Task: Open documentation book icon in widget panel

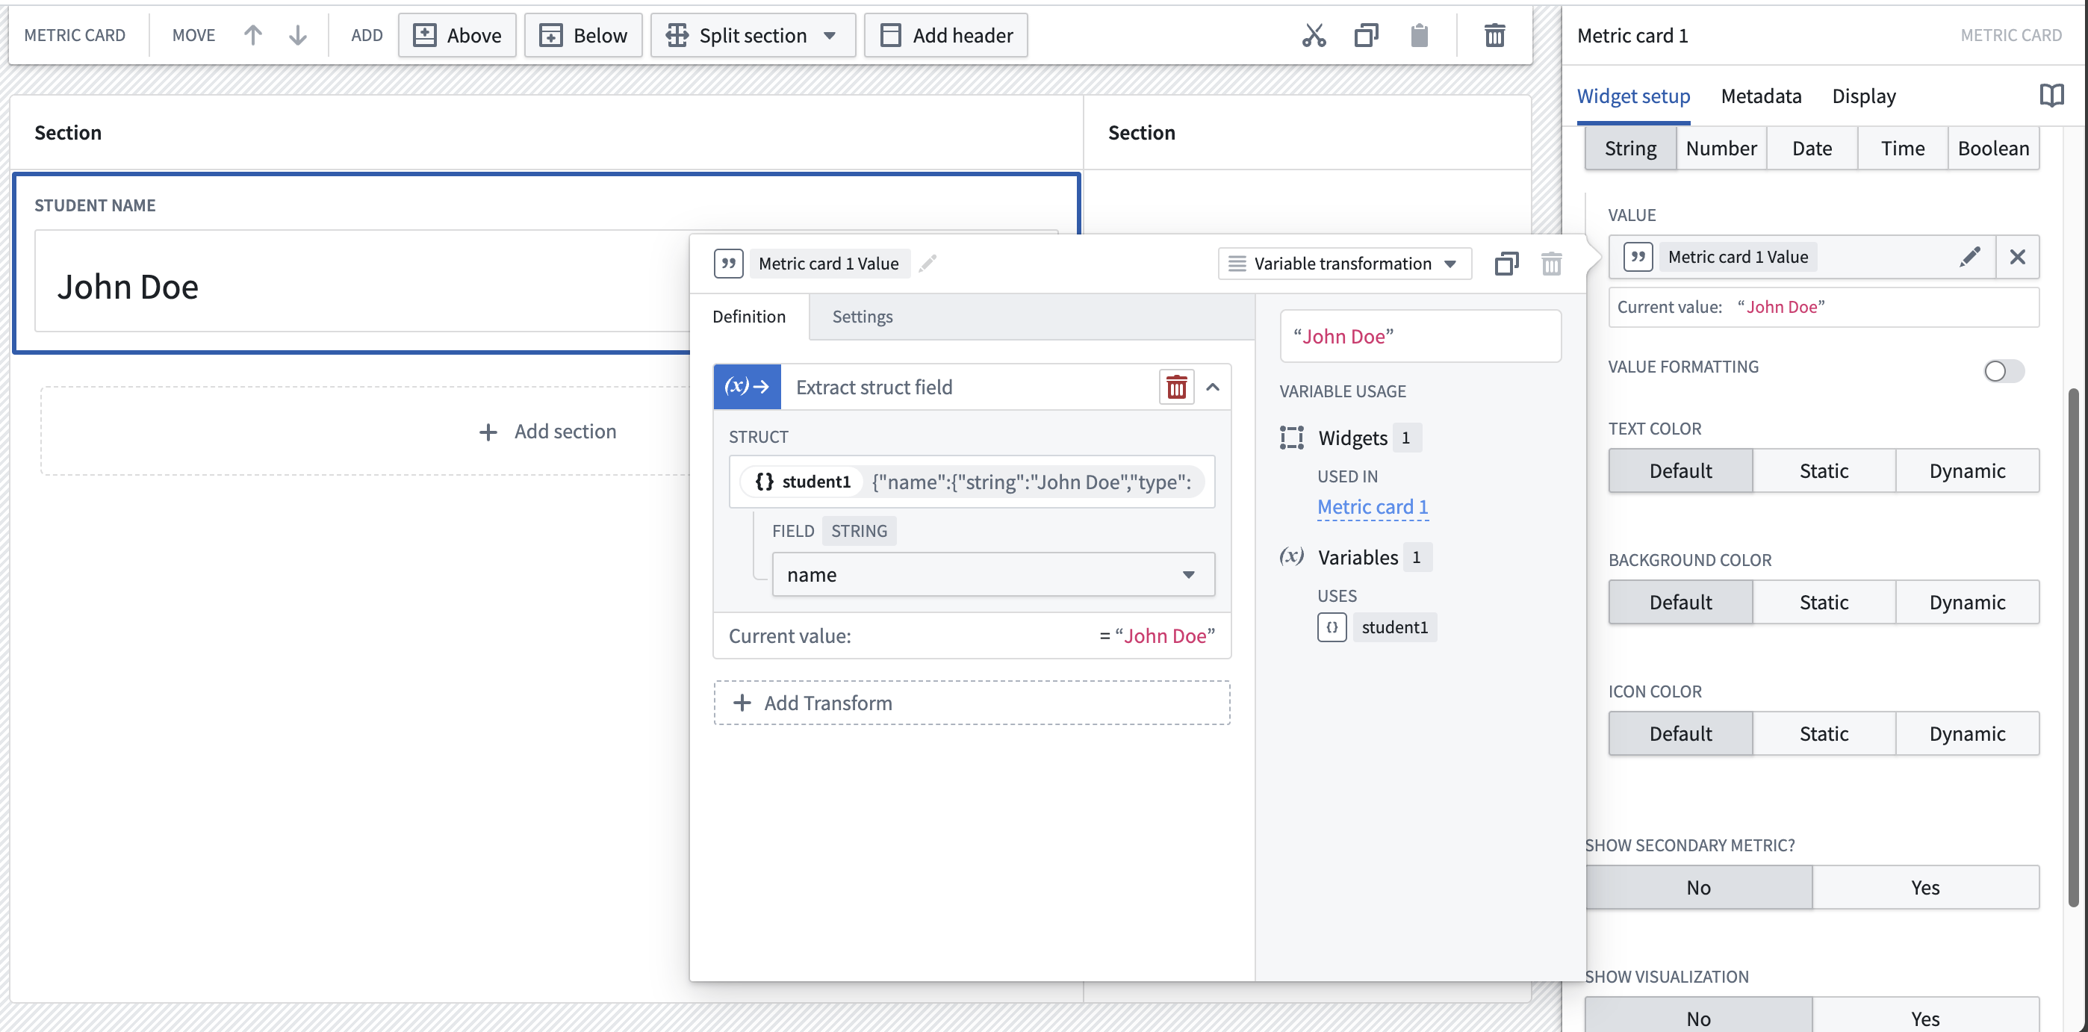Action: [x=2051, y=96]
